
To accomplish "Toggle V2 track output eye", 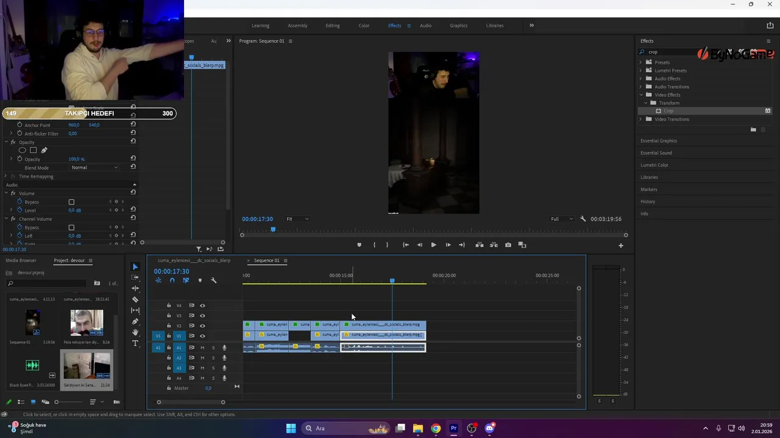I will (x=202, y=325).
